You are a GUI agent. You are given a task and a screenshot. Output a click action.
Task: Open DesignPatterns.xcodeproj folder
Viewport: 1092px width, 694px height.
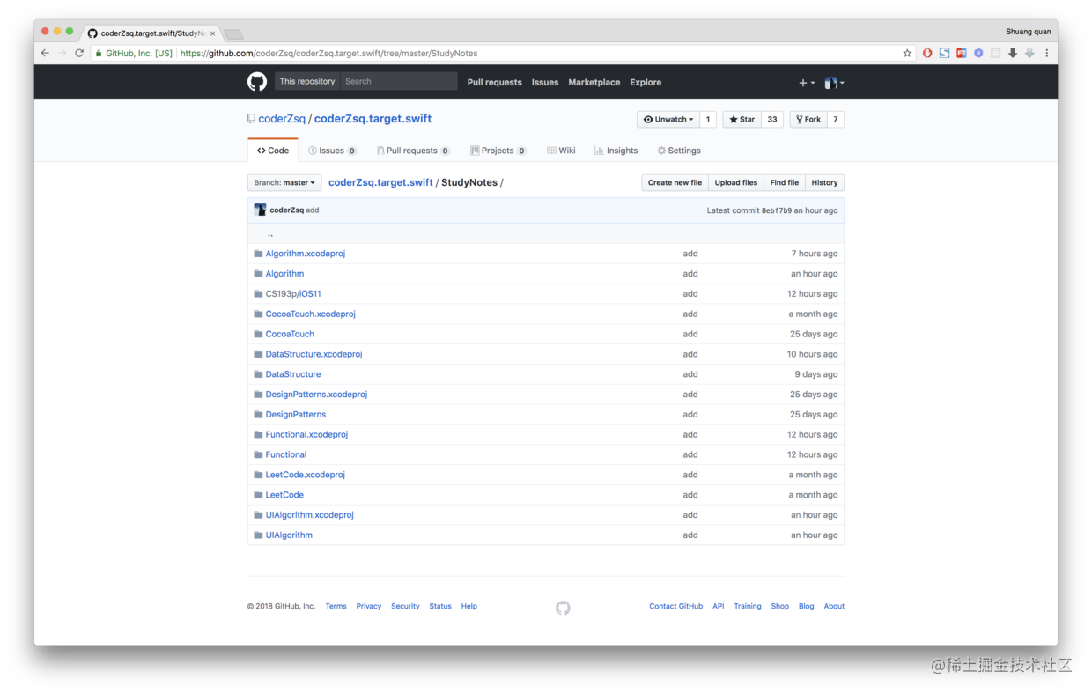click(316, 395)
